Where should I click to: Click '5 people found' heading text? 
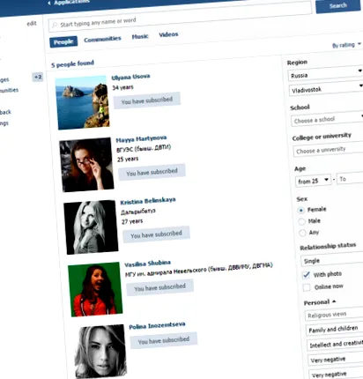[x=72, y=63]
